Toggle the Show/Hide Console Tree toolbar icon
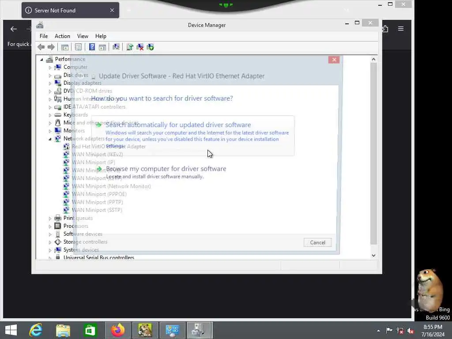The height and width of the screenshot is (339, 452). pos(64,47)
